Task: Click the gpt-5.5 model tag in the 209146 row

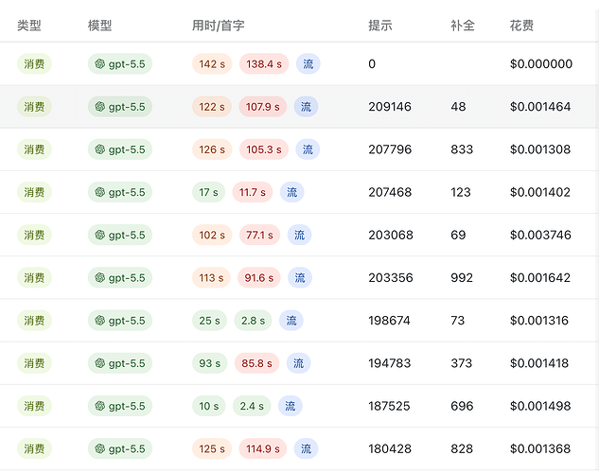Action: click(x=120, y=107)
